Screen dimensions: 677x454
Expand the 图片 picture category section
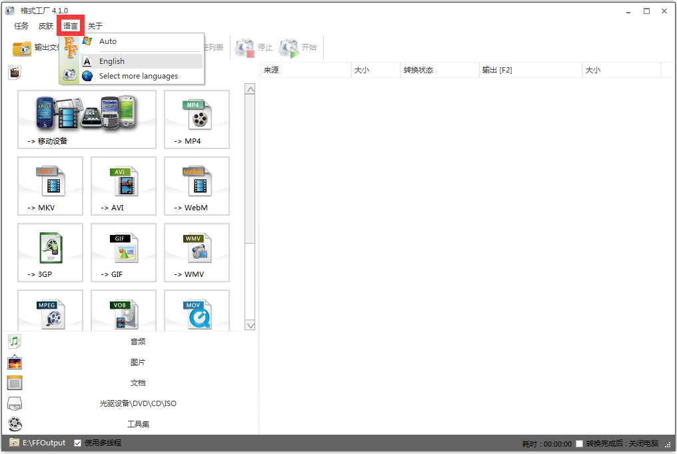click(137, 362)
